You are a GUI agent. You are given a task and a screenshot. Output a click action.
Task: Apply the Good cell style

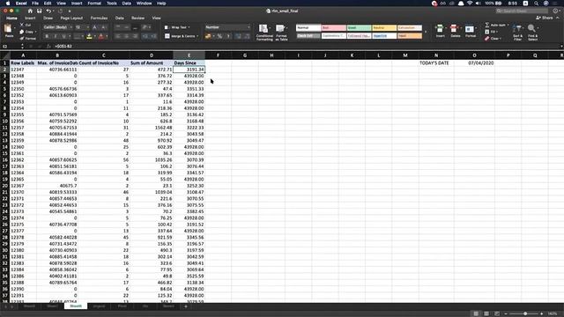coord(359,27)
